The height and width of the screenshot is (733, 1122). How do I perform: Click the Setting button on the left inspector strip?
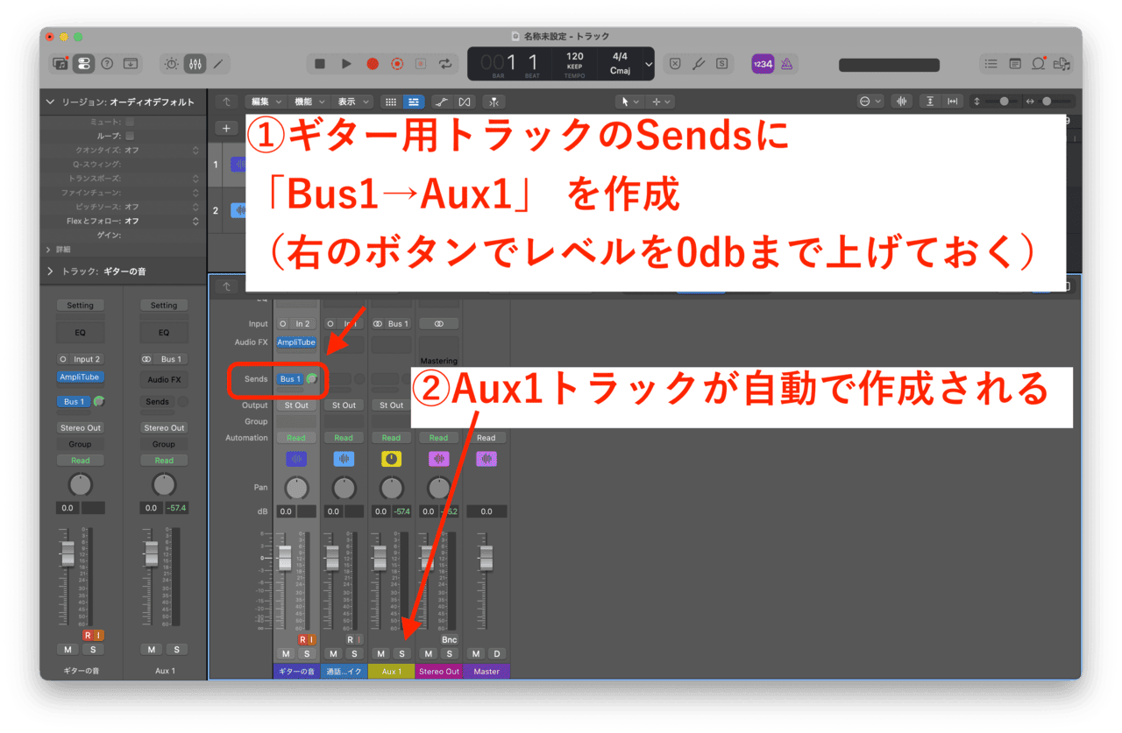[x=80, y=306]
